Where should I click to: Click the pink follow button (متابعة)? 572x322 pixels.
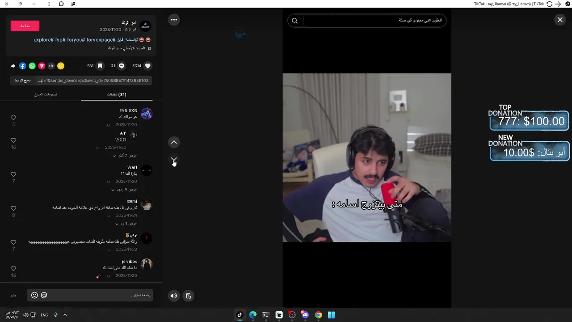point(25,26)
